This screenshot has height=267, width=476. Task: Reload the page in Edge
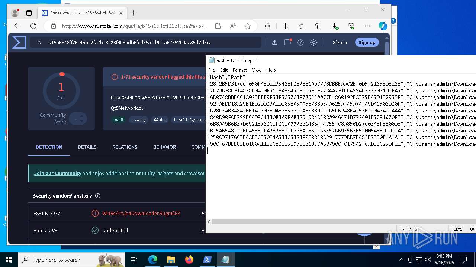click(x=33, y=26)
